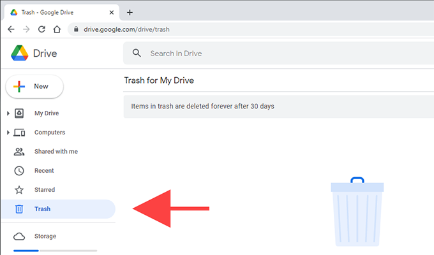Image resolution: width=434 pixels, height=255 pixels.
Task: Open a new browser tab with plus
Action: [130, 13]
